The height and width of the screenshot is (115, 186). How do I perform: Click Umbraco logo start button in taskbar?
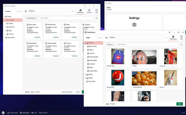click(3, 113)
